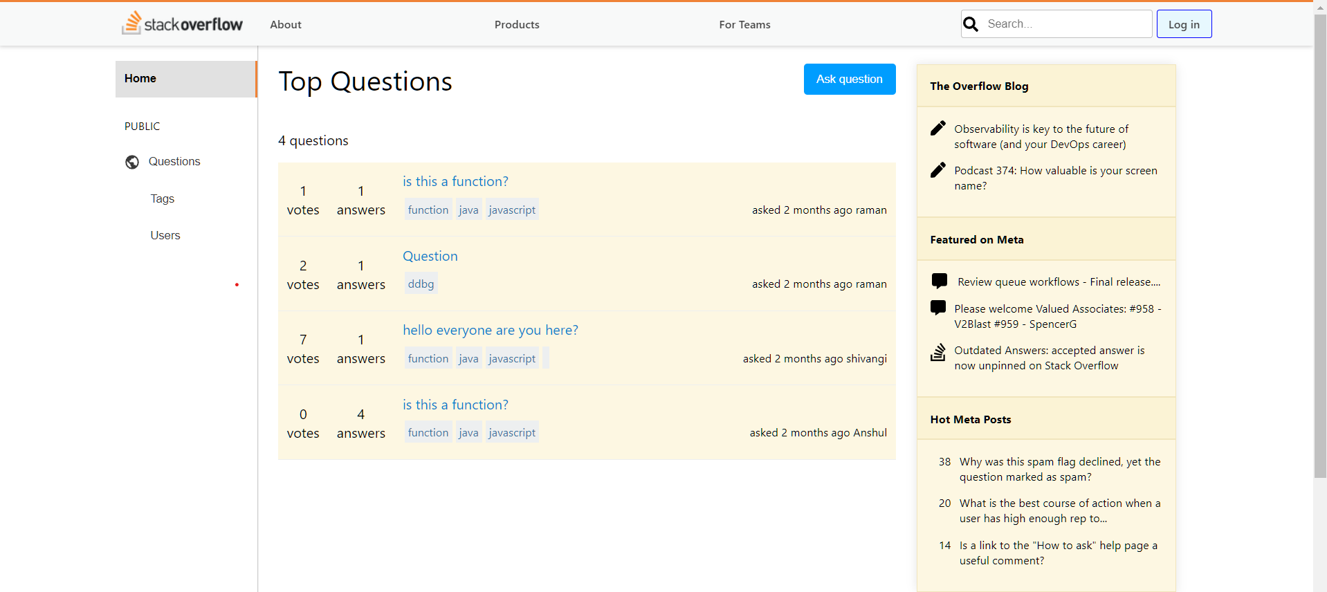Open 'Podcast 374: How valuable is your screen name?'
The width and height of the screenshot is (1327, 592).
pyautogui.click(x=1056, y=178)
